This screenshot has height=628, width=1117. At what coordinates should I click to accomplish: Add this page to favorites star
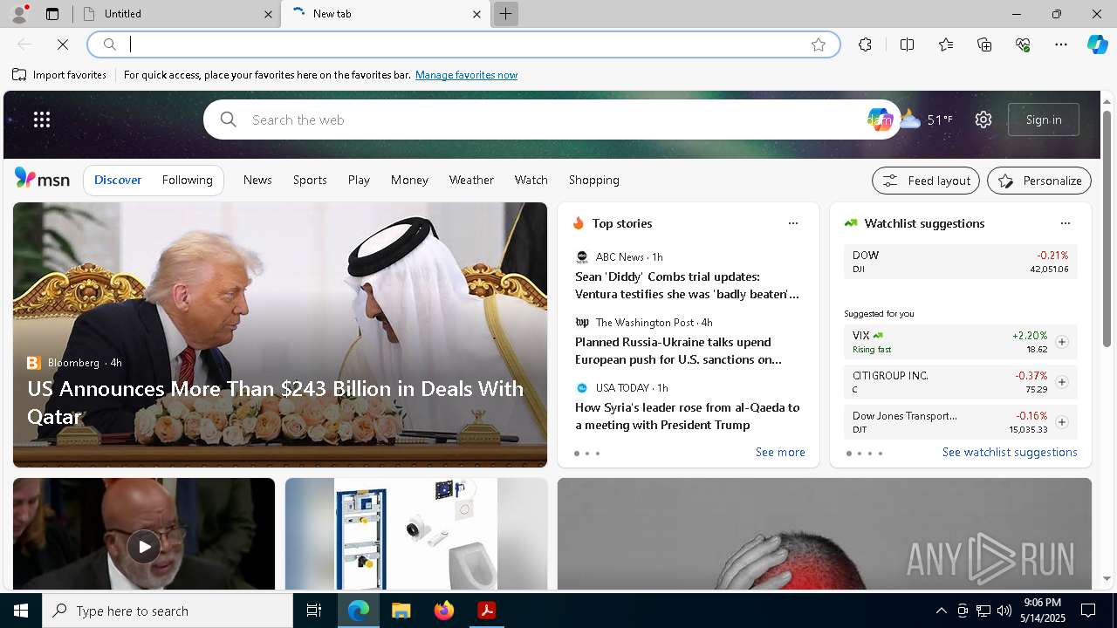[819, 44]
